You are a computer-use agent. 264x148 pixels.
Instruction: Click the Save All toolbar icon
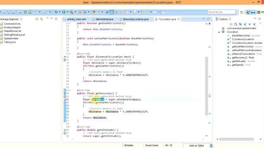[x=9, y=12]
